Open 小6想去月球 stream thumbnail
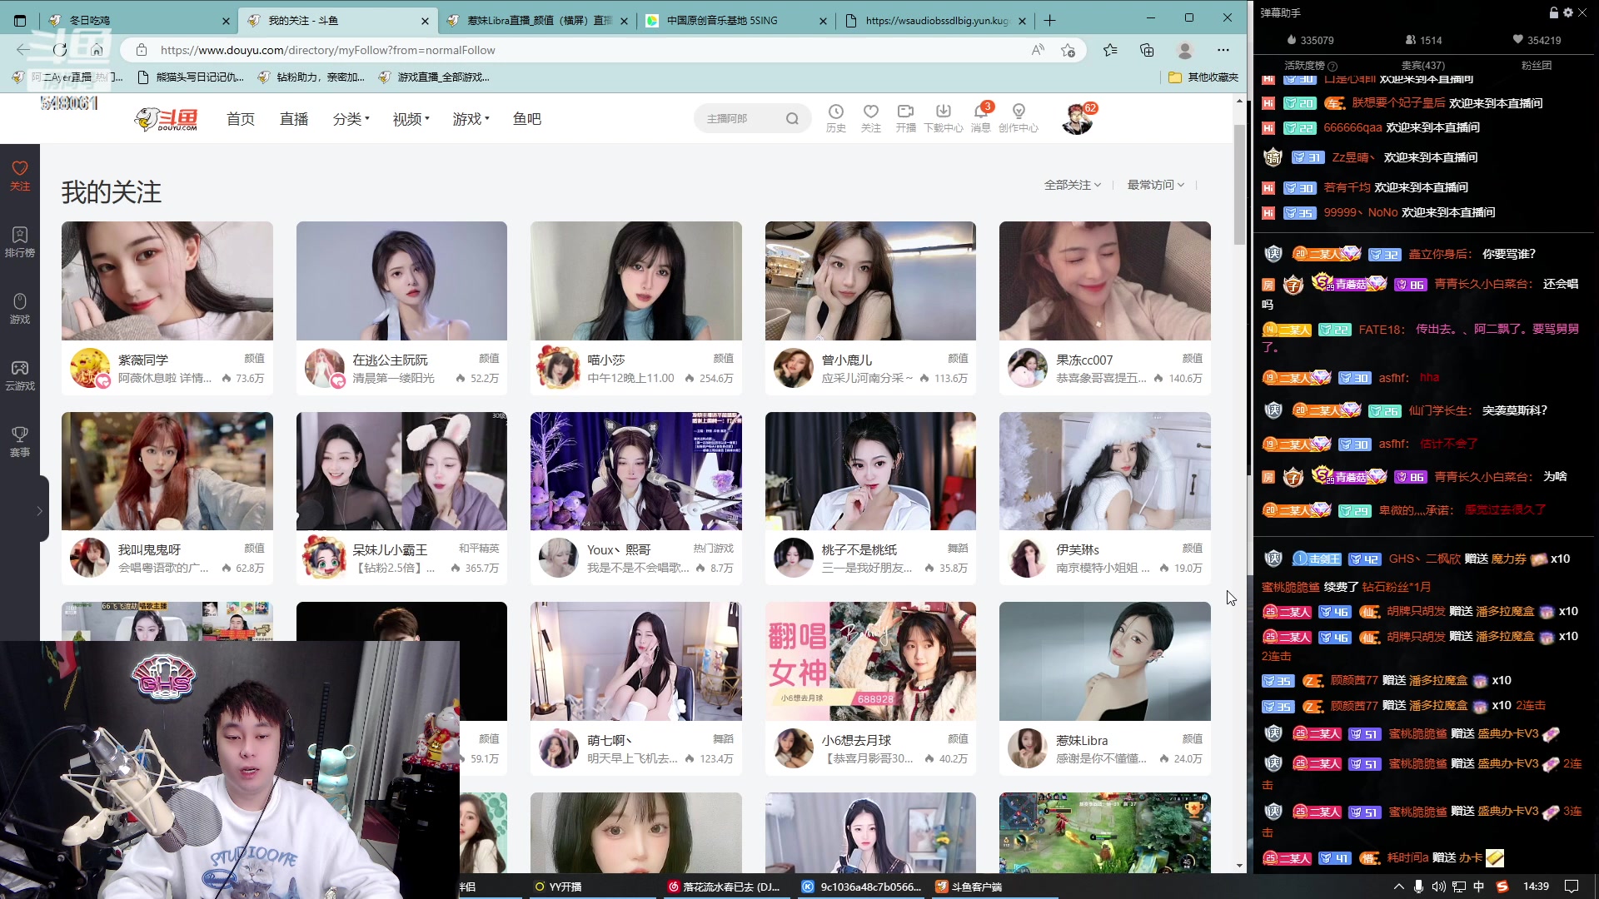The height and width of the screenshot is (899, 1599). [x=870, y=661]
